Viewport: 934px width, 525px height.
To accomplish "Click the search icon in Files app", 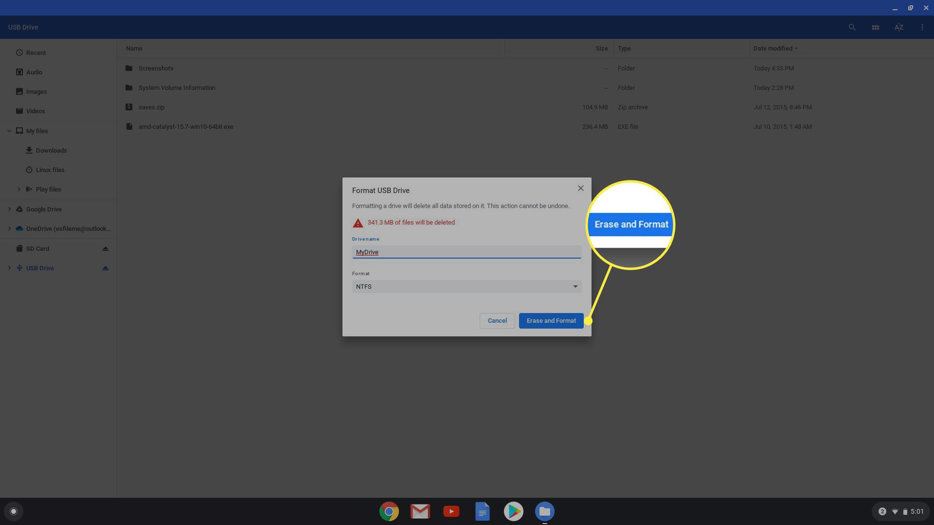I will 852,27.
